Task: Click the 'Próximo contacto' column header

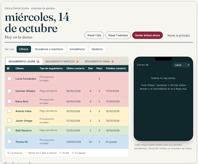Action: coord(116,68)
